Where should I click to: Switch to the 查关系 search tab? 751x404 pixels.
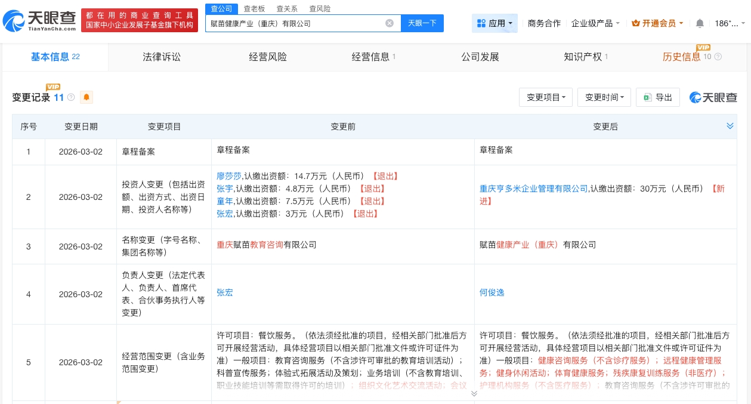click(x=287, y=8)
